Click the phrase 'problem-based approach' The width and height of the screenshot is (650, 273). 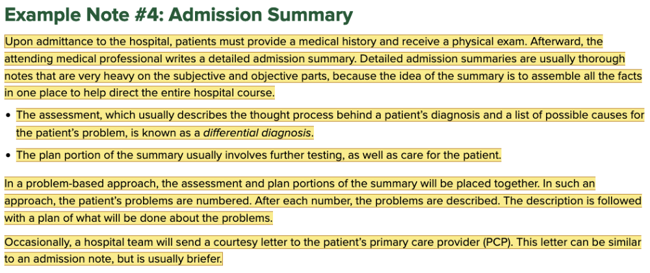tap(71, 184)
